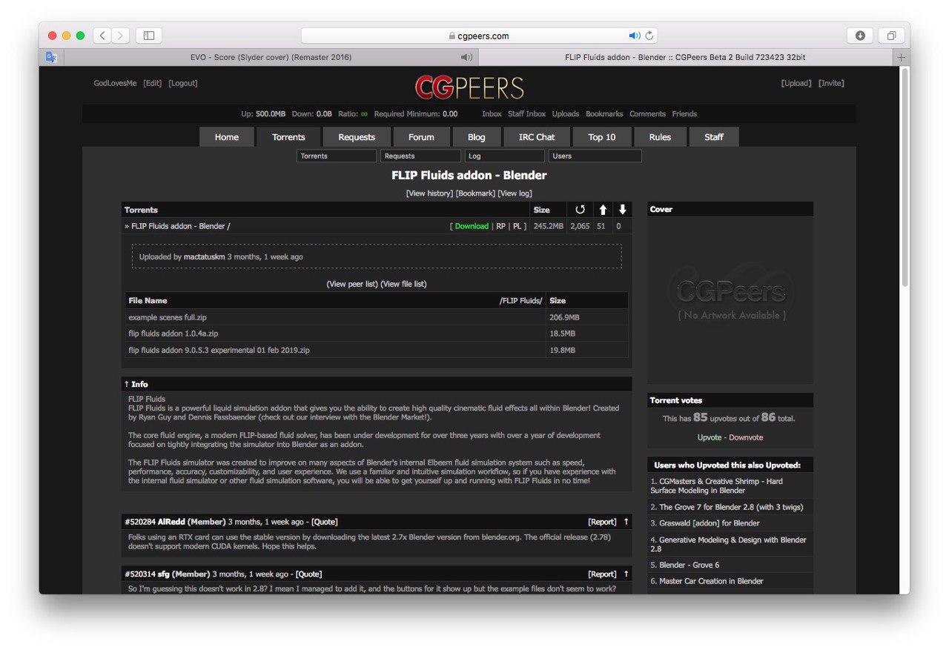Viewport: 949px width, 650px height.
Task: Click Edit next to GodLovesMe
Action: 152,83
